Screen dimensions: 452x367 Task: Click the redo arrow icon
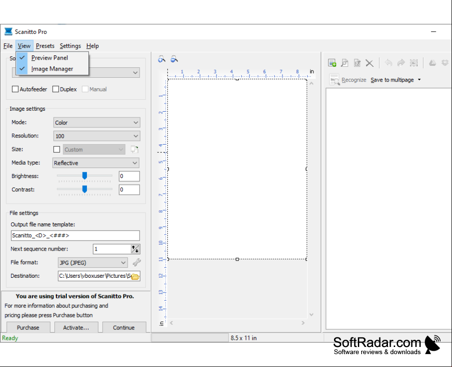point(401,63)
